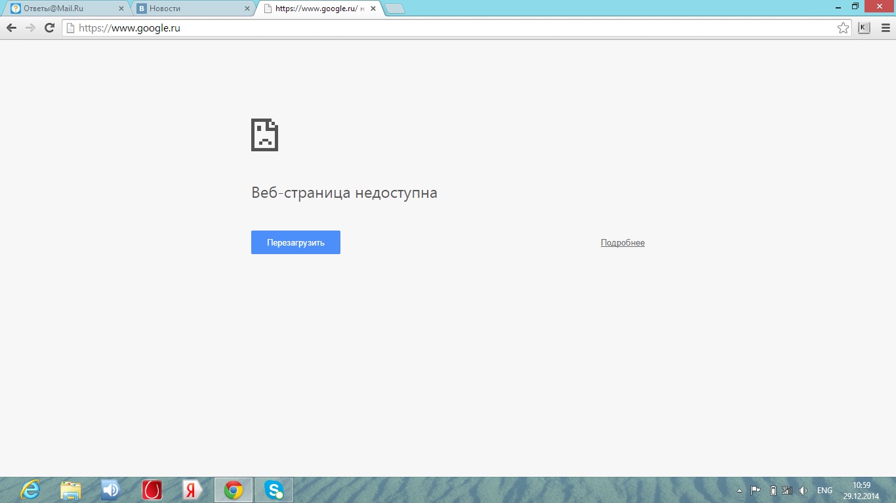Image resolution: width=896 pixels, height=503 pixels.
Task: Open the Chrome hamburger menu
Action: [886, 28]
